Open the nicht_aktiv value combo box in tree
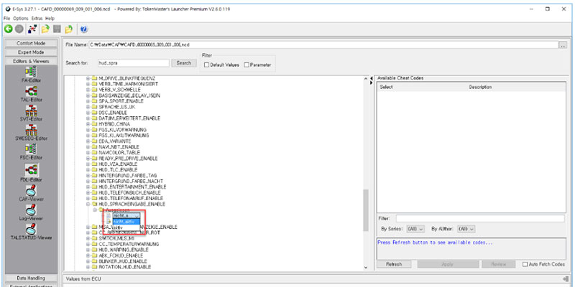 tap(126, 216)
